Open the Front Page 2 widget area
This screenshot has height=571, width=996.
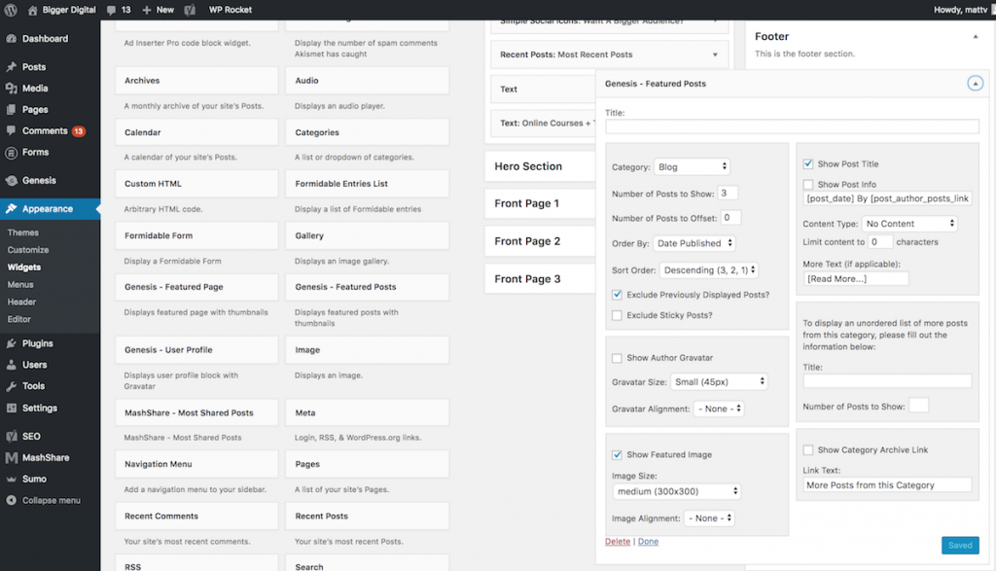click(x=540, y=241)
